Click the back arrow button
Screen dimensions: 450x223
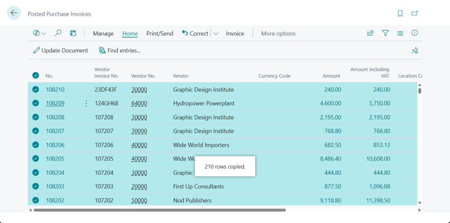14,13
